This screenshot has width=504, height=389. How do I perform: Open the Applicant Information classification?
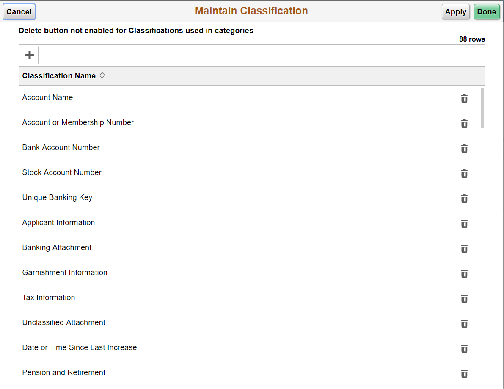click(58, 222)
